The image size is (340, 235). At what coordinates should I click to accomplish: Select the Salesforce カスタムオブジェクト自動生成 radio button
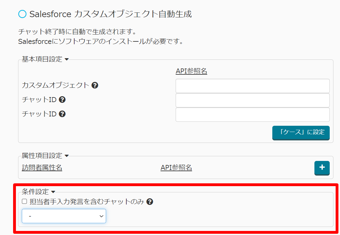tap(22, 14)
